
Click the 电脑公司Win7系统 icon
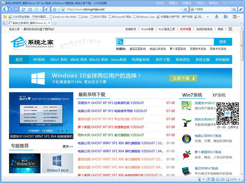click(x=187, y=138)
